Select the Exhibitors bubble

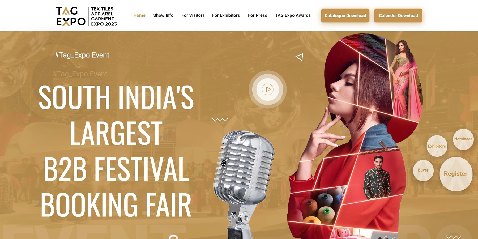(437, 146)
